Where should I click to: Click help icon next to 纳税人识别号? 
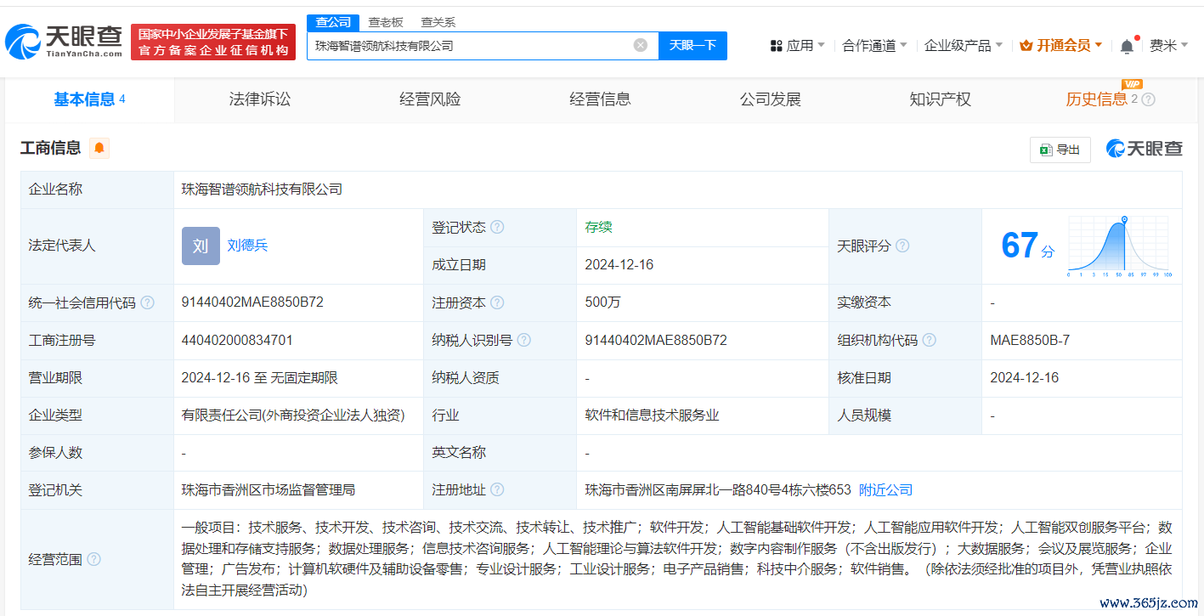pos(524,340)
